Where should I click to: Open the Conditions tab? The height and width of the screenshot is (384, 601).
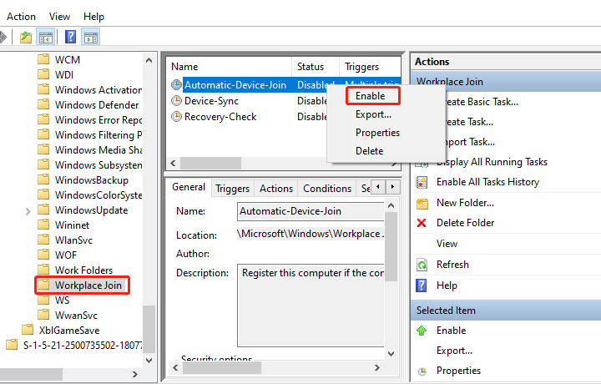tap(326, 189)
